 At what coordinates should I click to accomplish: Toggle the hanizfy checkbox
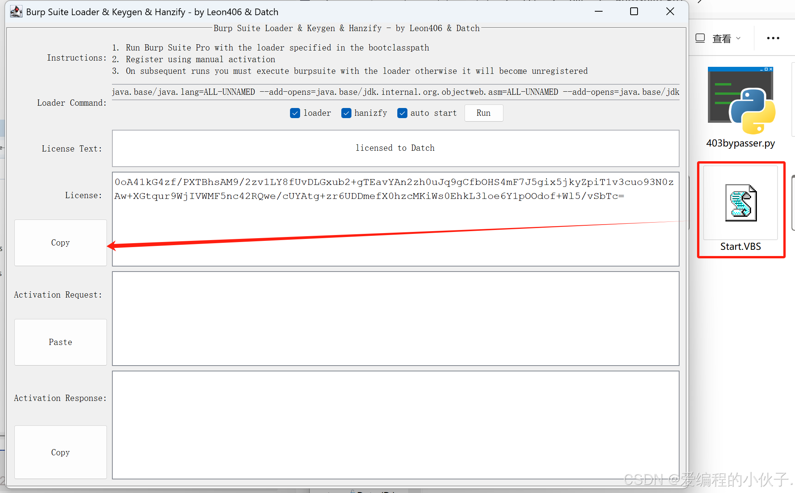[x=346, y=113]
